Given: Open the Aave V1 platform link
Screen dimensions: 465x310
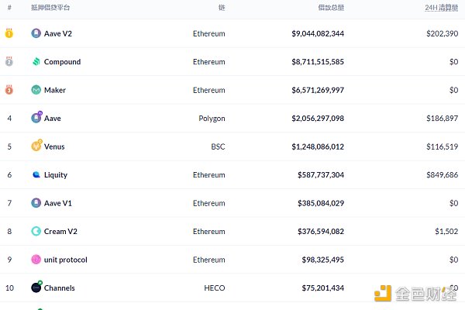Looking at the screenshot, I should [x=57, y=203].
